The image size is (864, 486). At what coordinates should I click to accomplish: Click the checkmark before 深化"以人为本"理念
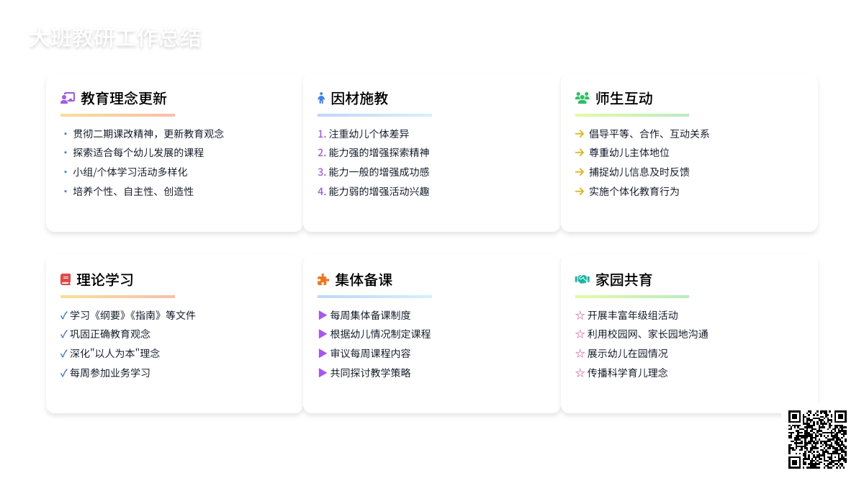pyautogui.click(x=64, y=354)
